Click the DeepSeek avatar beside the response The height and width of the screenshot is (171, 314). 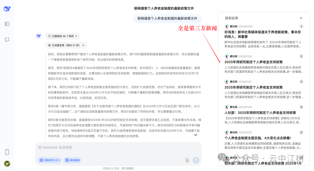click(x=39, y=36)
